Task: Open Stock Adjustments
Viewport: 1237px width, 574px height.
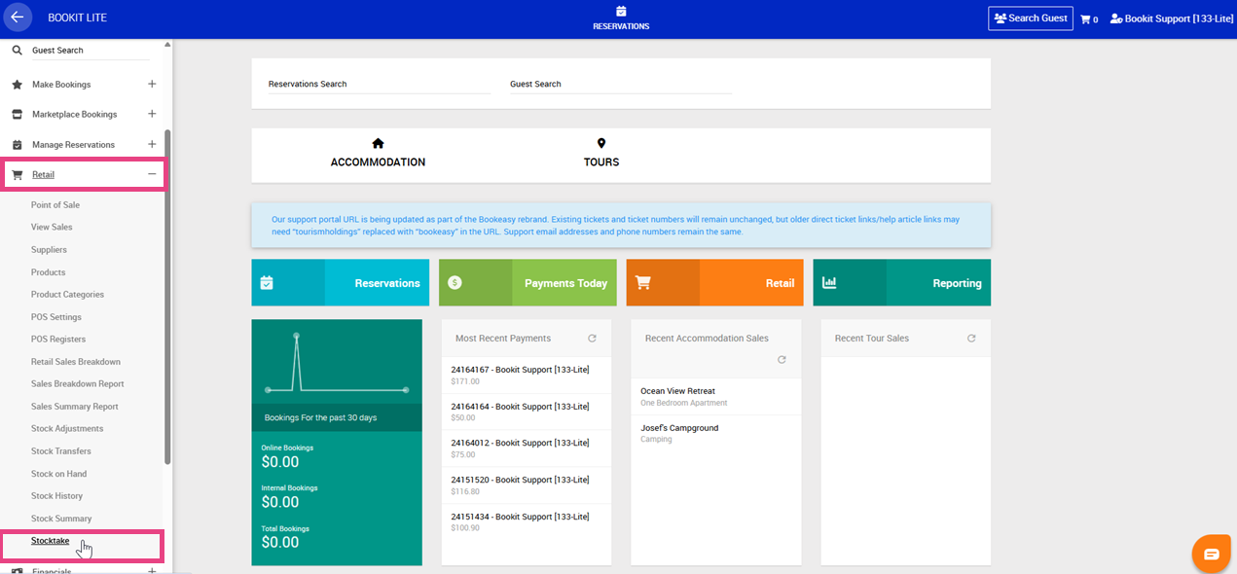Action: point(67,429)
